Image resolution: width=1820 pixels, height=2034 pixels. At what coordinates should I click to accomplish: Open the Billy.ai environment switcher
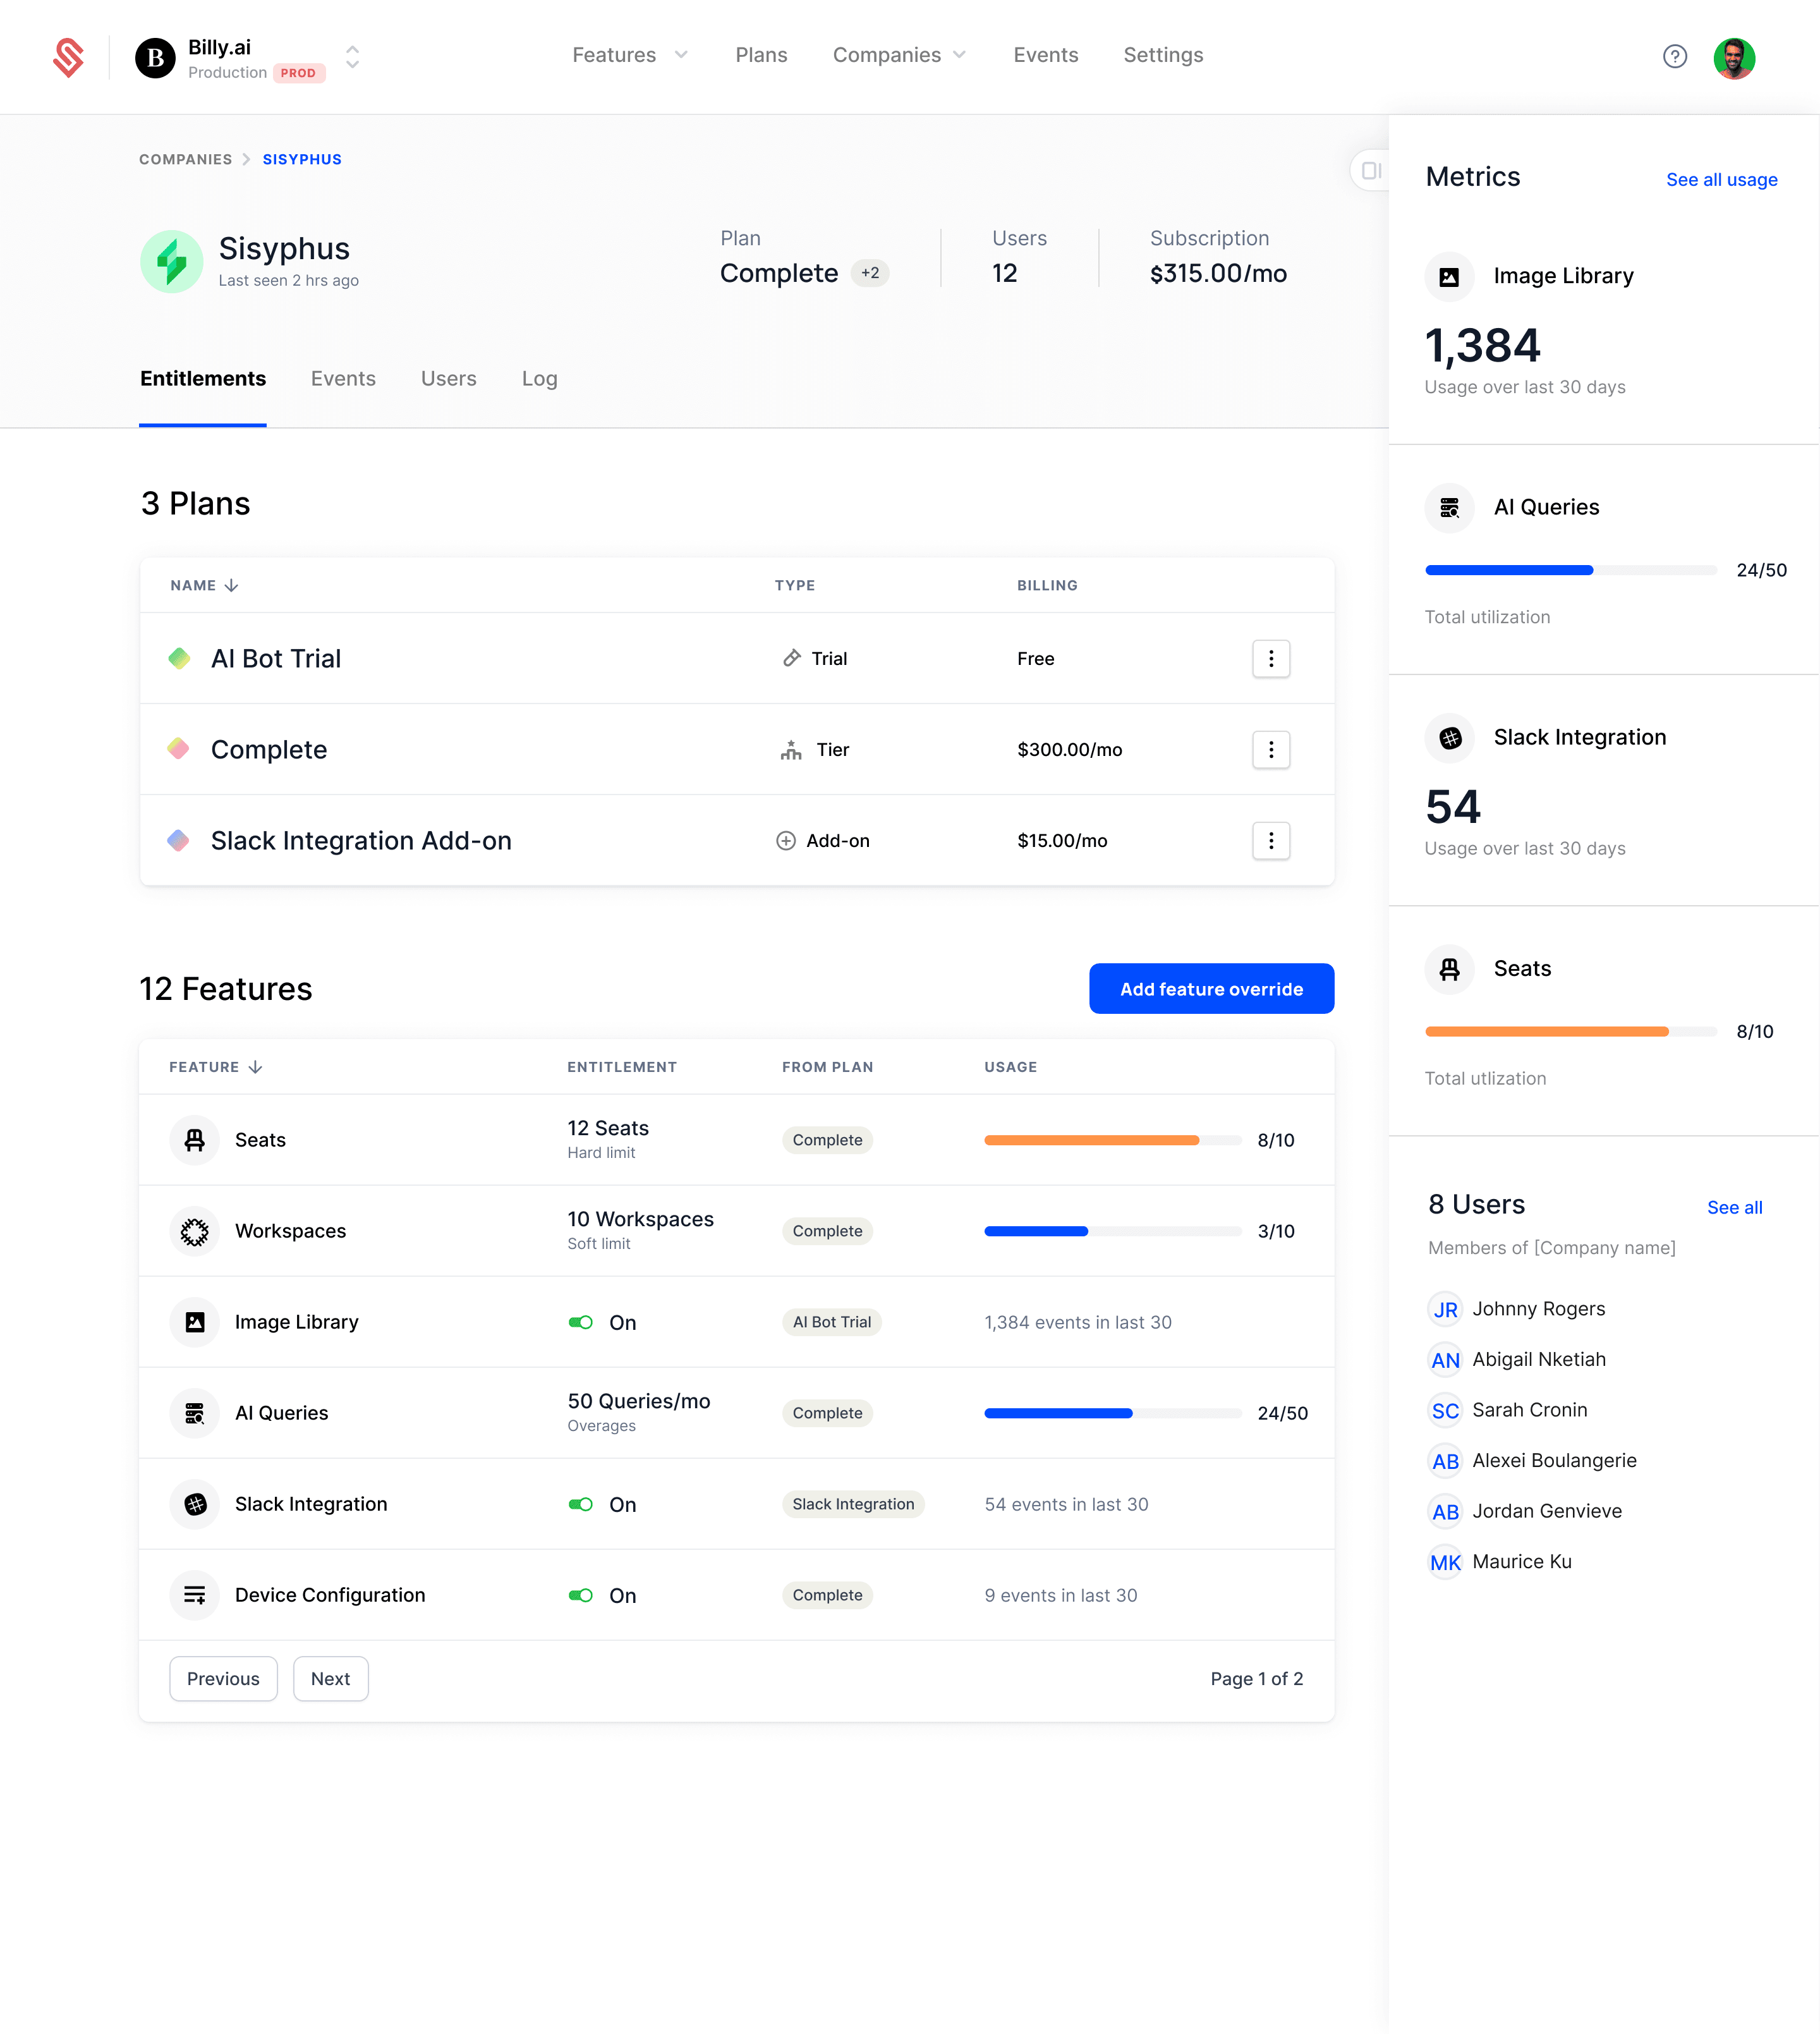click(352, 56)
